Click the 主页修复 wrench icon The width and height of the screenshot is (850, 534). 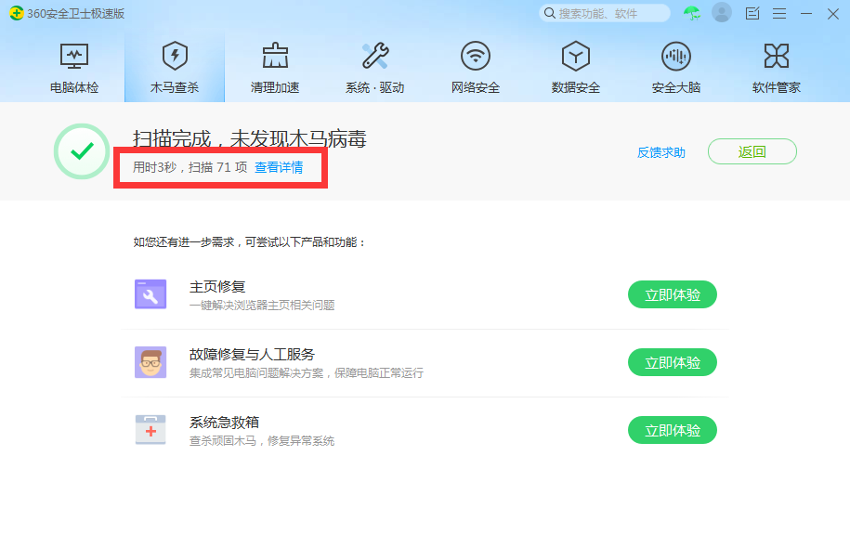(150, 294)
